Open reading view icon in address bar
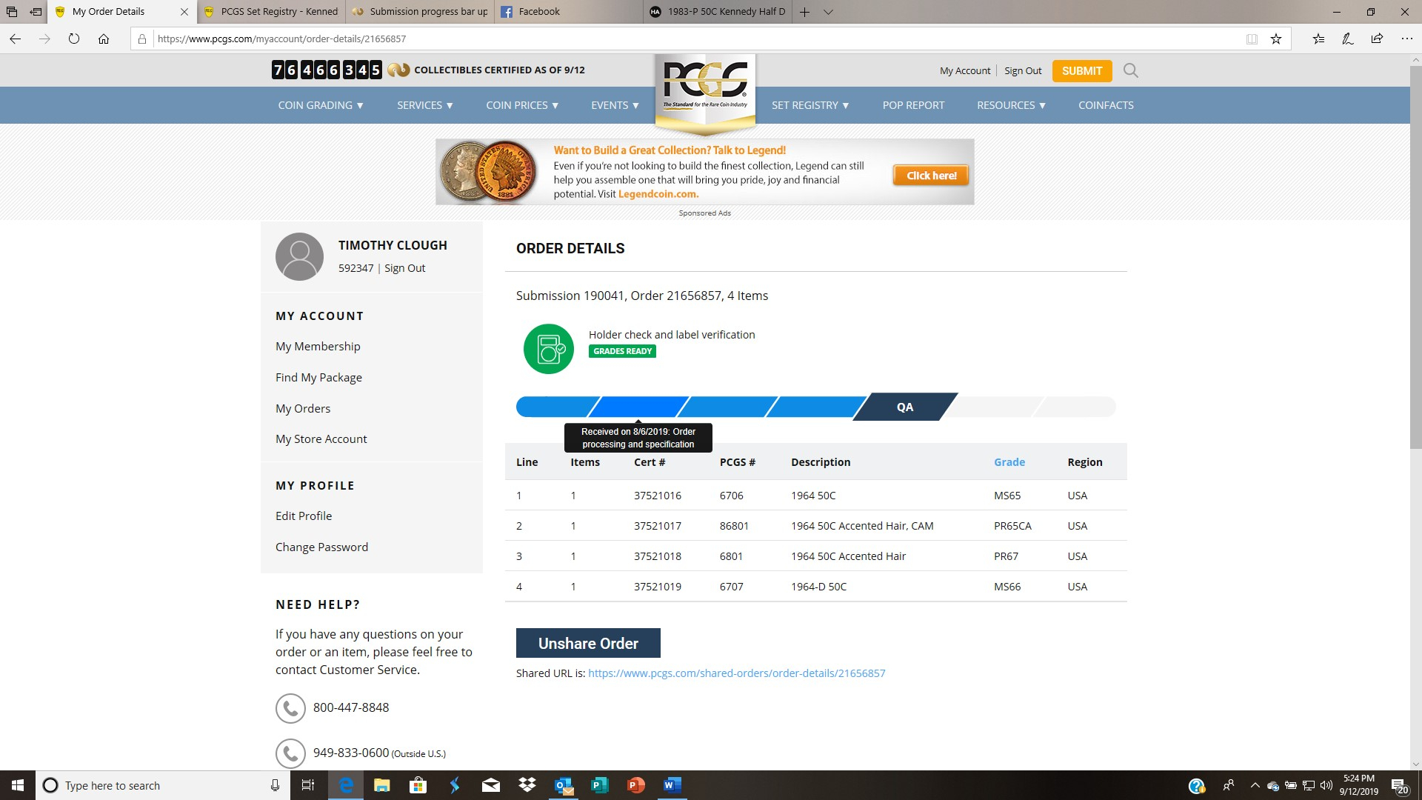 pos(1252,39)
